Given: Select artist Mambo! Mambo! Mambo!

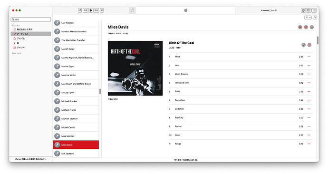Looking at the screenshot, I should pos(76,31).
